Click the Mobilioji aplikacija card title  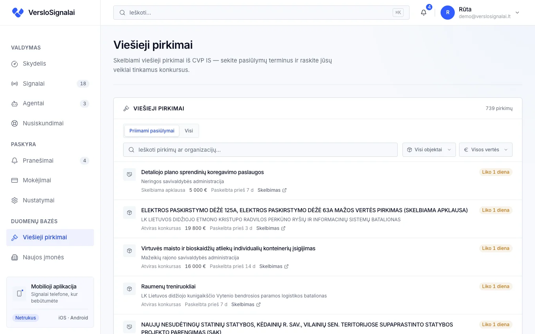pyautogui.click(x=54, y=286)
